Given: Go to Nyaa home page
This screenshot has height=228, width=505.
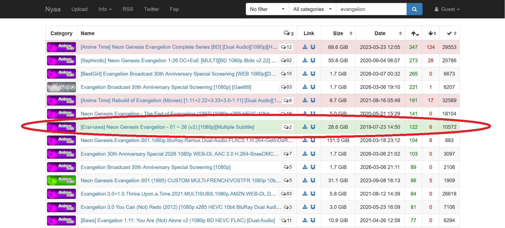Looking at the screenshot, I should 53,9.
